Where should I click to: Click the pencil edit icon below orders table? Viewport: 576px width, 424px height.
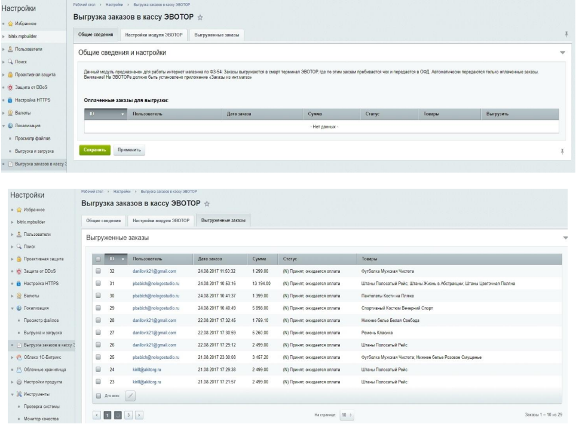tap(130, 396)
